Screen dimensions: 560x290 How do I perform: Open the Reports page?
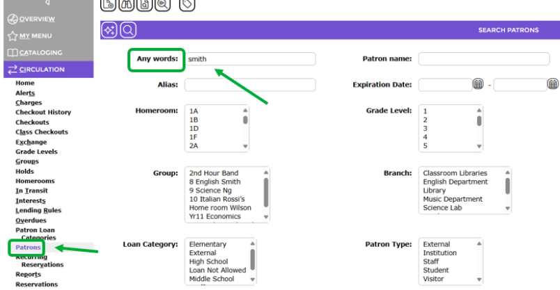29,274
